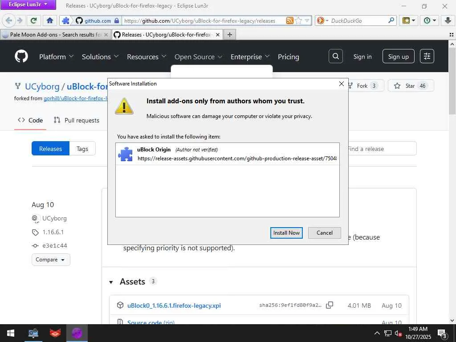Expand the Solutions menu
The image size is (456, 342).
coord(100,57)
